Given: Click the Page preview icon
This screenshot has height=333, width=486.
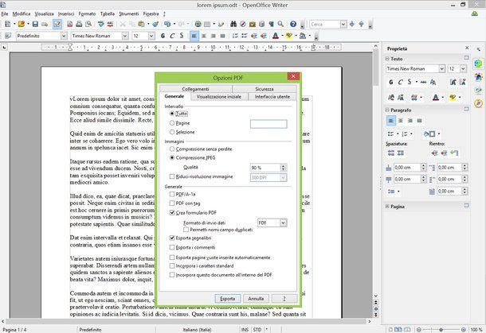Looking at the screenshot, I should tap(88, 24).
